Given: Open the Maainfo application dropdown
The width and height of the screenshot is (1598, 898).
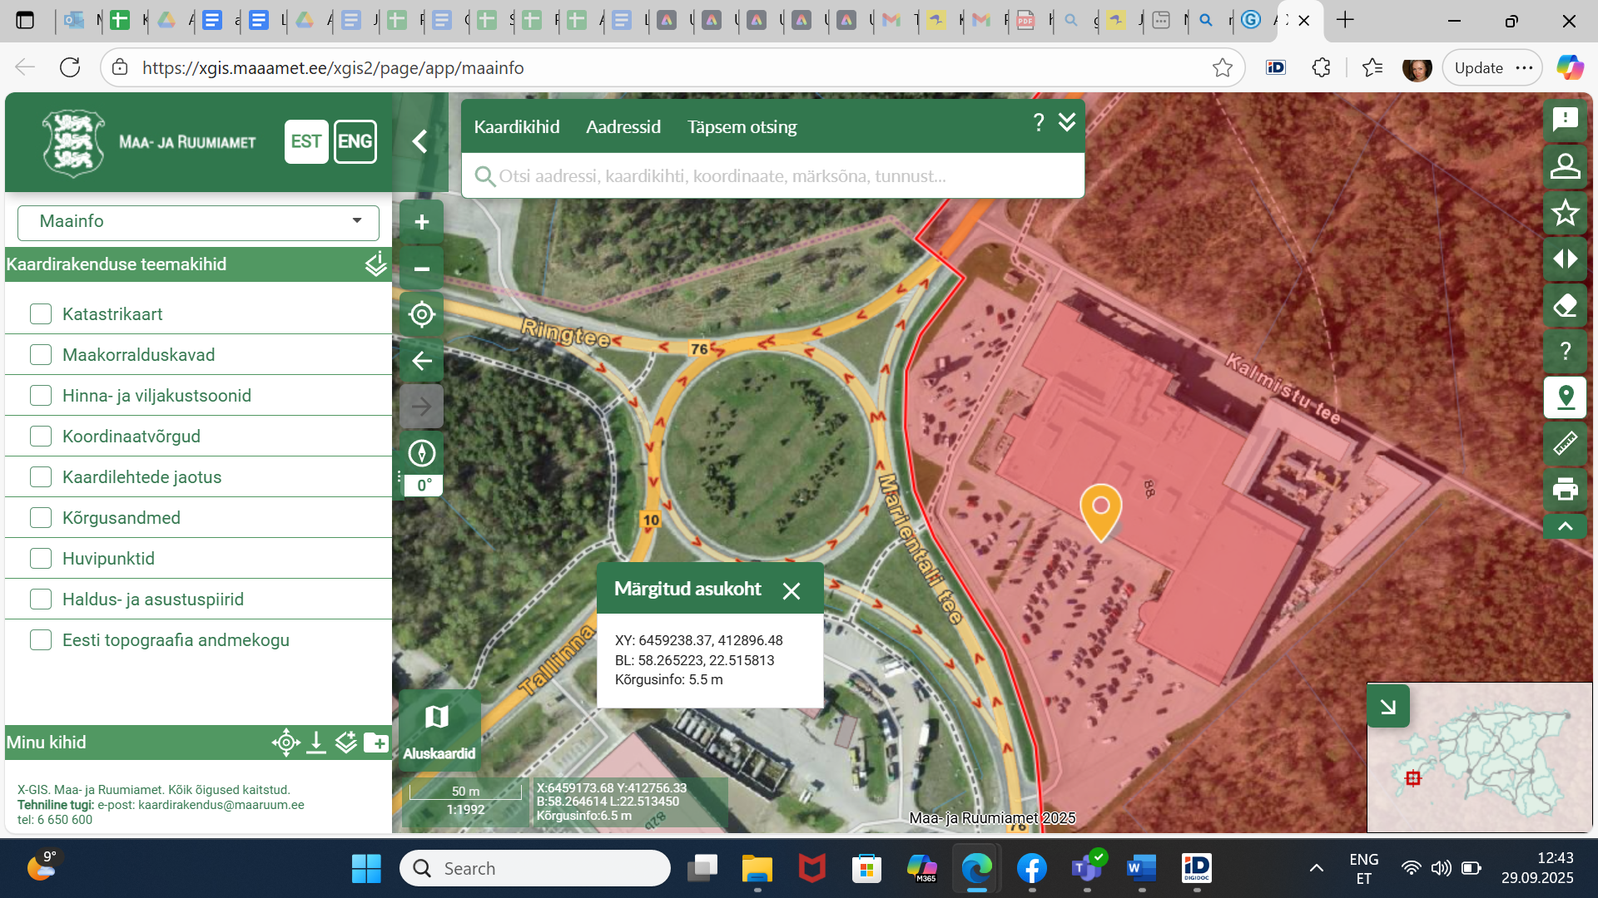Looking at the screenshot, I should [x=198, y=221].
